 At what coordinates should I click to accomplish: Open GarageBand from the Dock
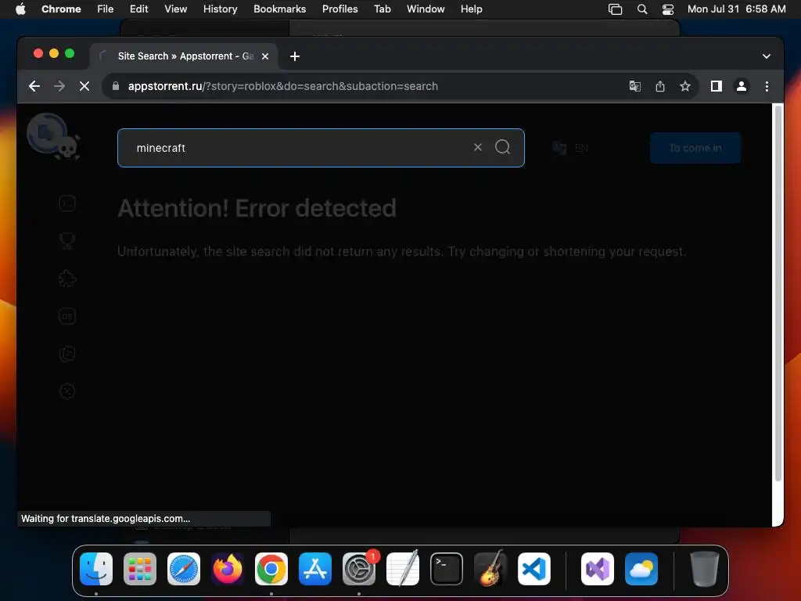pyautogui.click(x=490, y=569)
